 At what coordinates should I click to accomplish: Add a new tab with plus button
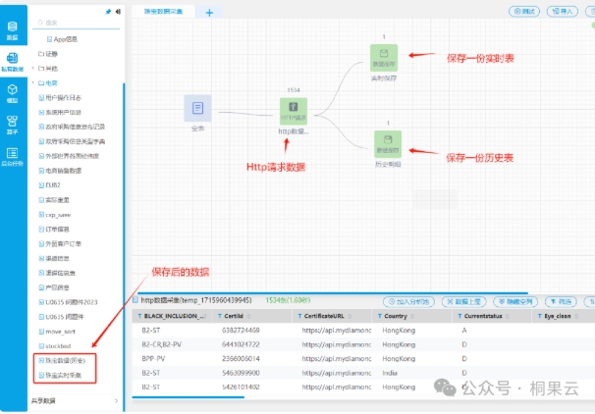pos(209,12)
